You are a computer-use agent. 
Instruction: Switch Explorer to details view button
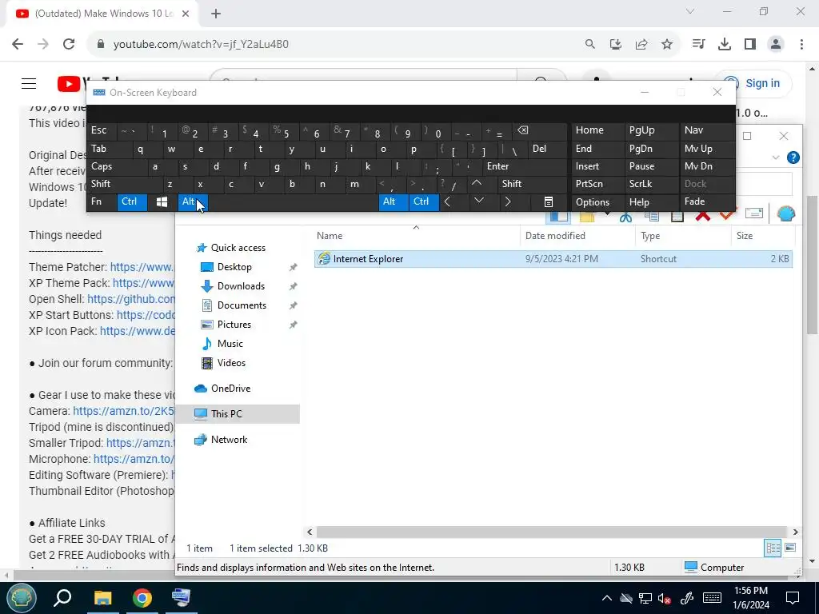[773, 548]
